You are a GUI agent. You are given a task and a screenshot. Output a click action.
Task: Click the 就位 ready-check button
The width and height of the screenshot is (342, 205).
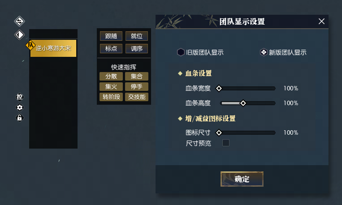click(x=137, y=36)
